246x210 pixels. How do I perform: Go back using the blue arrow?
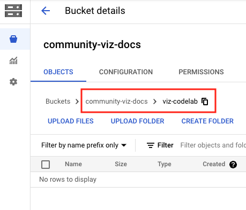(x=46, y=11)
